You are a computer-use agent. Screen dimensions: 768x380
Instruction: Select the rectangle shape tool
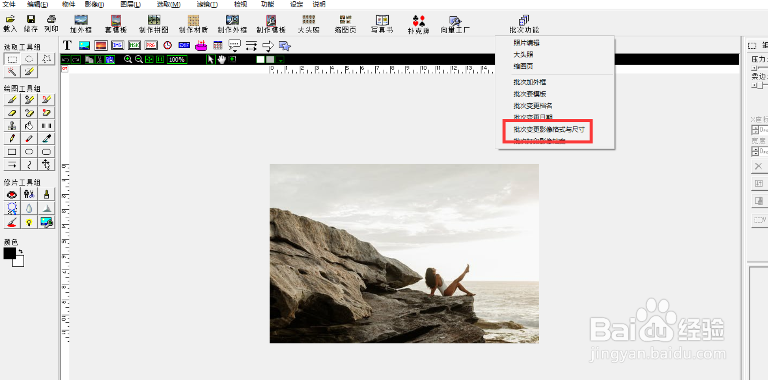pos(12,152)
